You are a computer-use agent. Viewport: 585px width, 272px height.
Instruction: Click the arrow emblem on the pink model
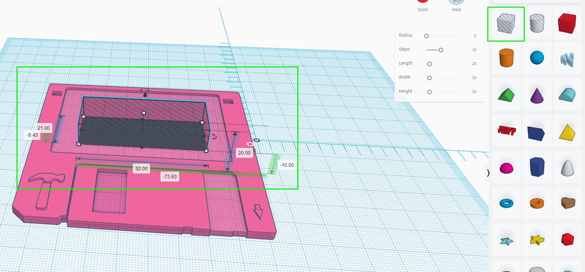point(258,212)
